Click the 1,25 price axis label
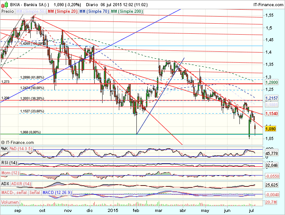Image resolution: width=285 pixels, height=215 pixels. pyautogui.click(x=269, y=90)
